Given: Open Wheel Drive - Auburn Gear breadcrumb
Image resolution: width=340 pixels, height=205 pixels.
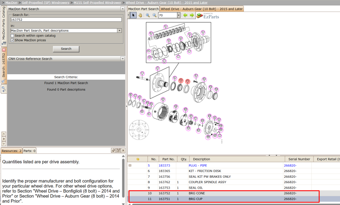Looking at the screenshot, I should click(x=167, y=3).
